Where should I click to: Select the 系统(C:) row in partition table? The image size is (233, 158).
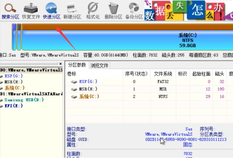[149, 97]
